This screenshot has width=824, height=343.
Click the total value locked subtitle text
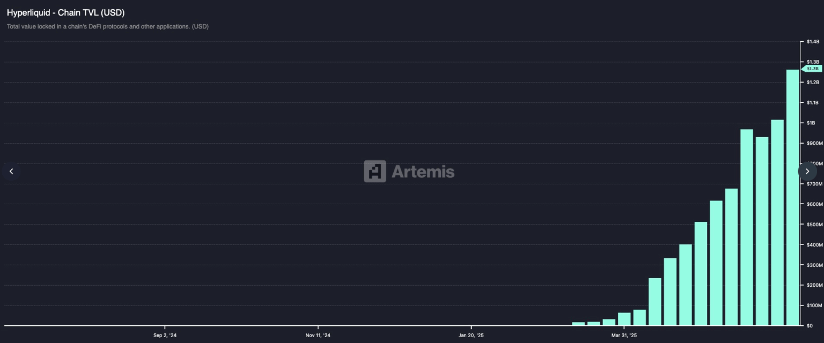click(107, 26)
